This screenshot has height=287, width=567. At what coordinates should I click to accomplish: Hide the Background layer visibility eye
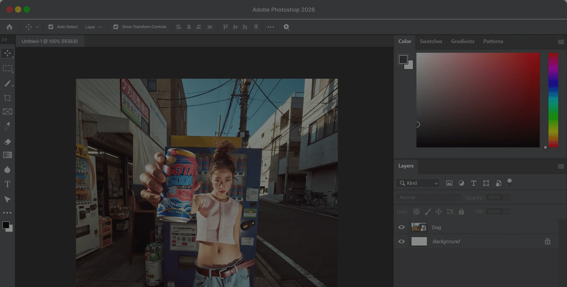pos(402,241)
